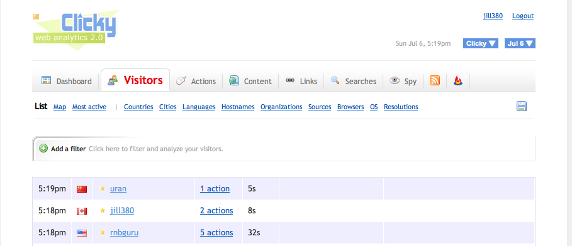Open the Actions tab
This screenshot has height=246, width=572.
tap(196, 81)
